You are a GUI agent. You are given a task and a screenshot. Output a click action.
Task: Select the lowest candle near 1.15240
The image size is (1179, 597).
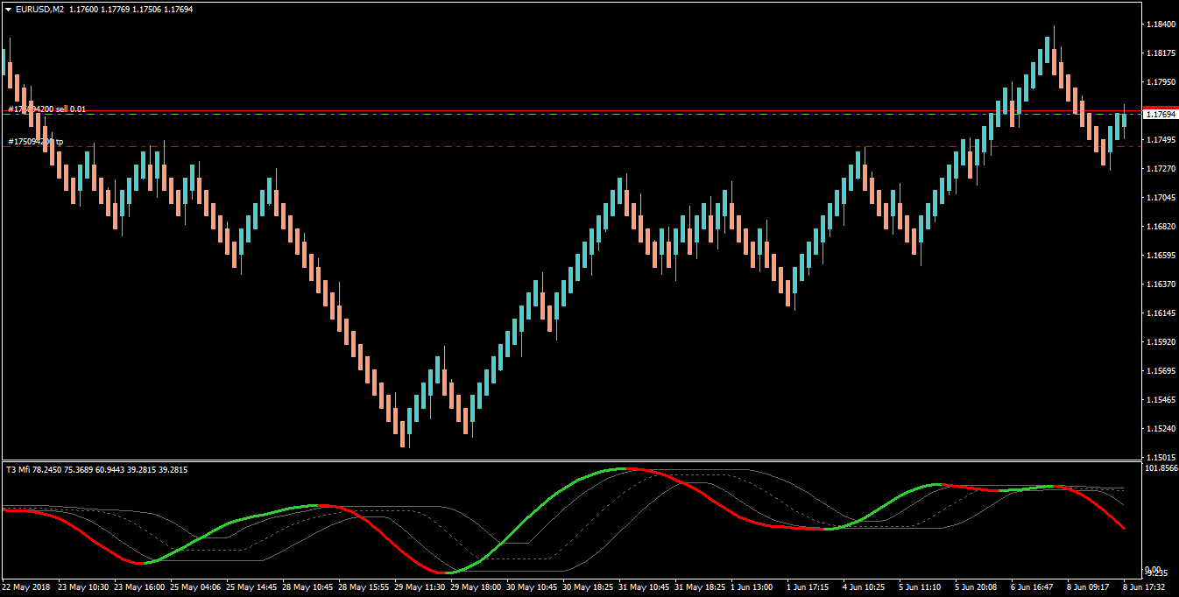click(x=402, y=433)
